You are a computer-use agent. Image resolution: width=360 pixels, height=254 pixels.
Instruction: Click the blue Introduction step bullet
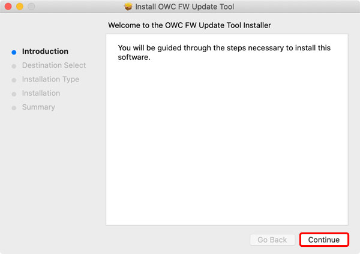14,52
